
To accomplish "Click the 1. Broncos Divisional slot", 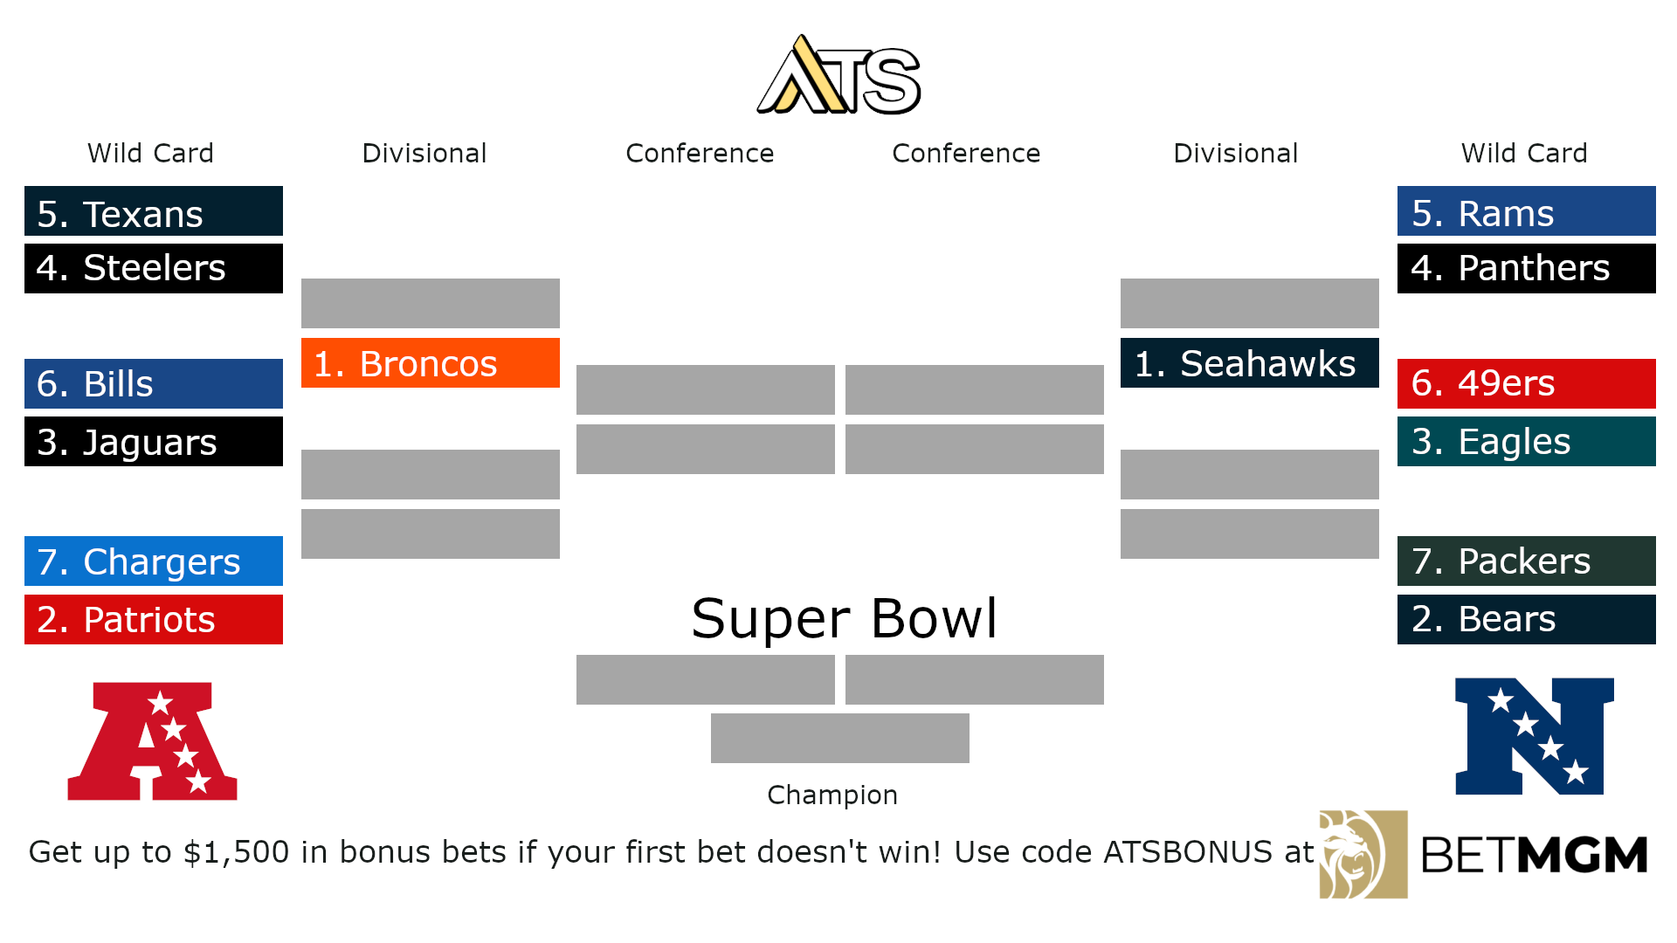I will pos(431,362).
